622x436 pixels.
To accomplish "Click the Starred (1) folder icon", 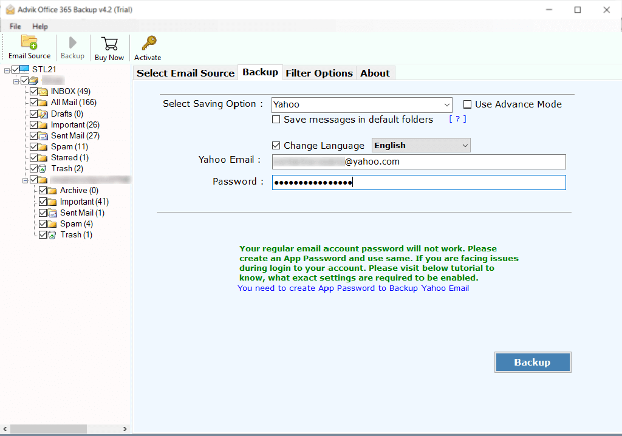I will click(43, 158).
